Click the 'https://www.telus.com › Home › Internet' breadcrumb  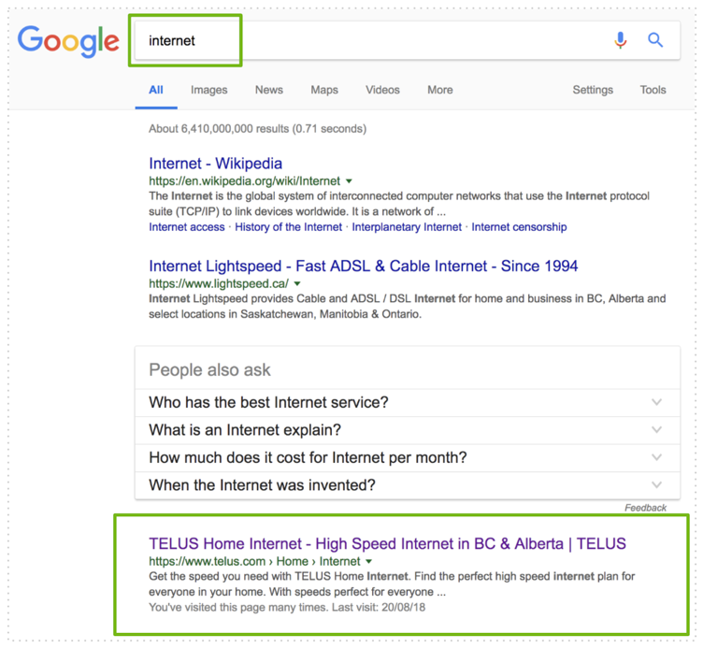click(254, 561)
